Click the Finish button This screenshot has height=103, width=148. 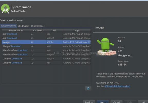[130, 102]
